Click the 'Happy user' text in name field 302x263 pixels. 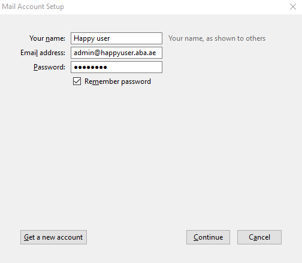pos(92,38)
